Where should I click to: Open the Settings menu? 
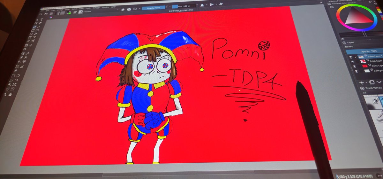(96, 8)
